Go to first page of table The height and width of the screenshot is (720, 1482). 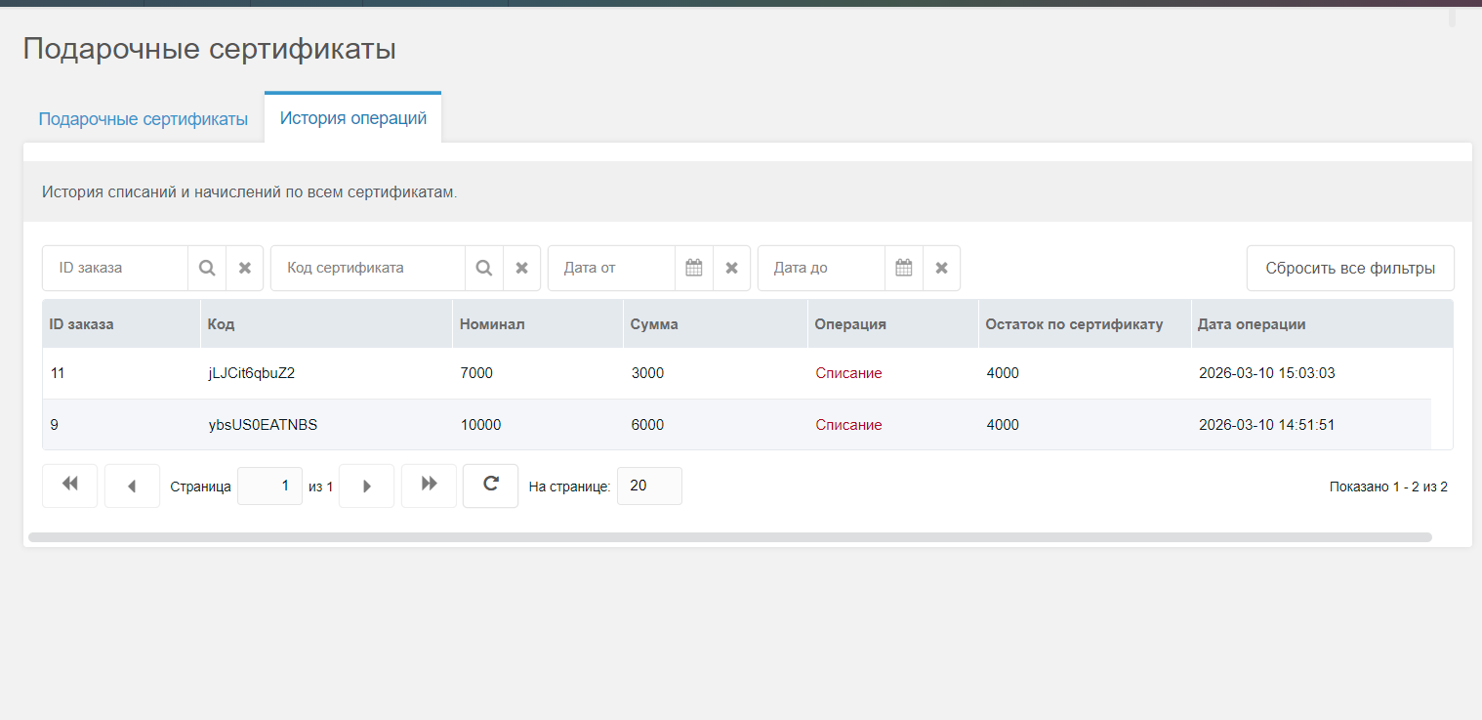click(69, 486)
